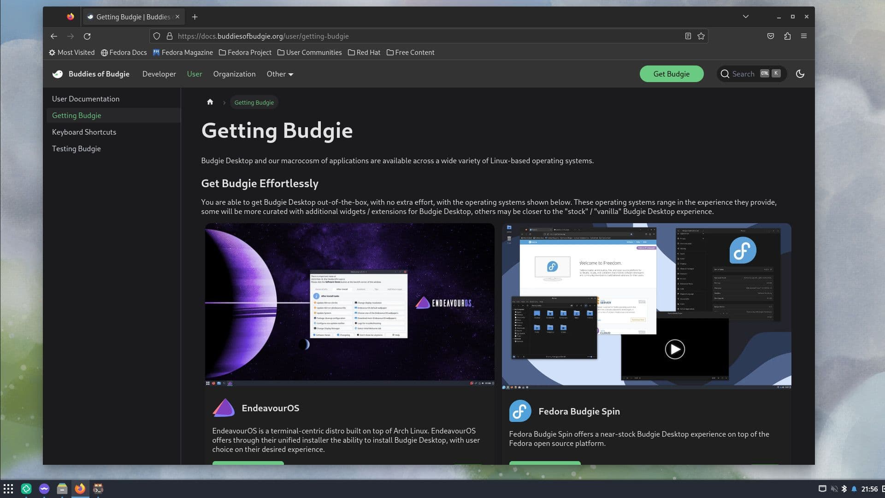885x498 pixels.
Task: Expand the Other navigation dropdown
Action: [x=280, y=74]
